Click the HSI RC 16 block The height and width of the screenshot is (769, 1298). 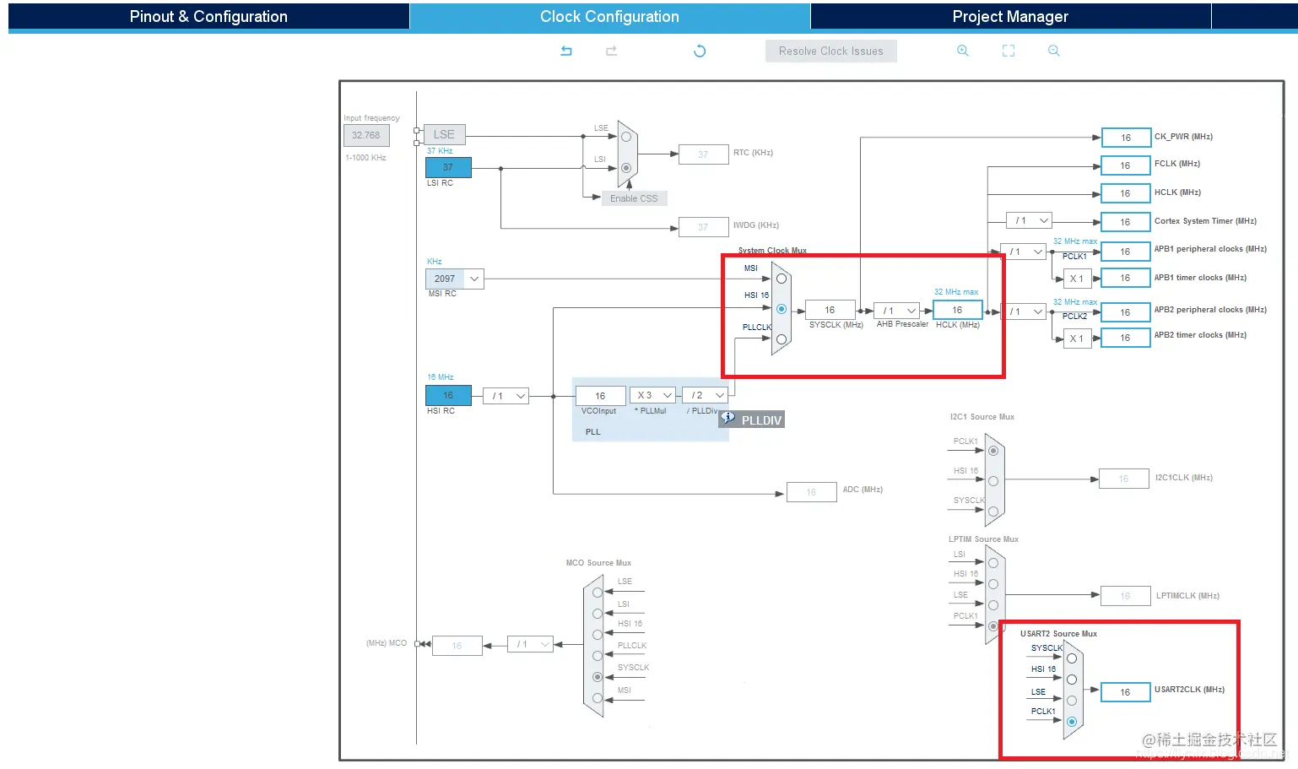point(448,395)
